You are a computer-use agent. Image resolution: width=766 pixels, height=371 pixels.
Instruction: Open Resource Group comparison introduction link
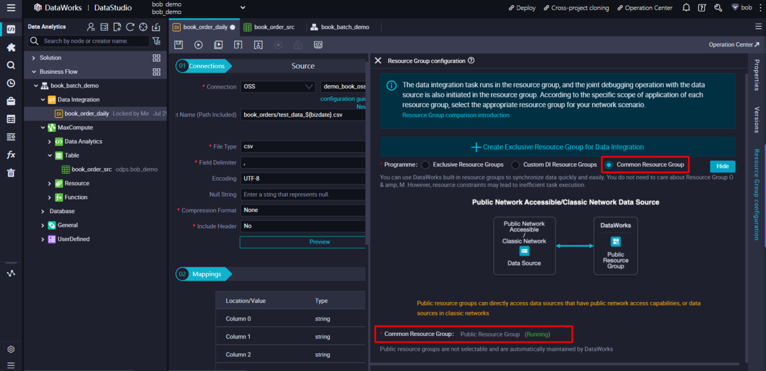point(456,115)
